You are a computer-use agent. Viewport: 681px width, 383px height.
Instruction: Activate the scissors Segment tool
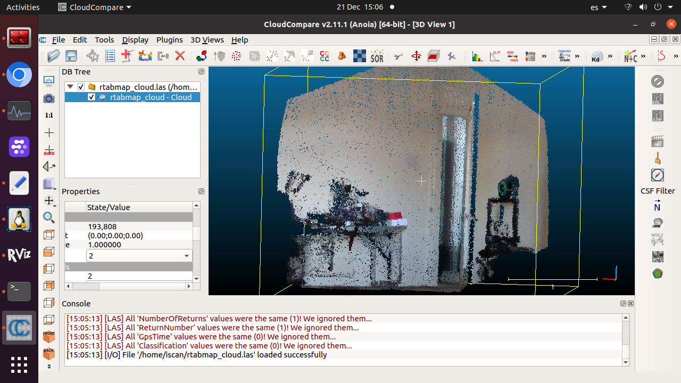[x=398, y=56]
